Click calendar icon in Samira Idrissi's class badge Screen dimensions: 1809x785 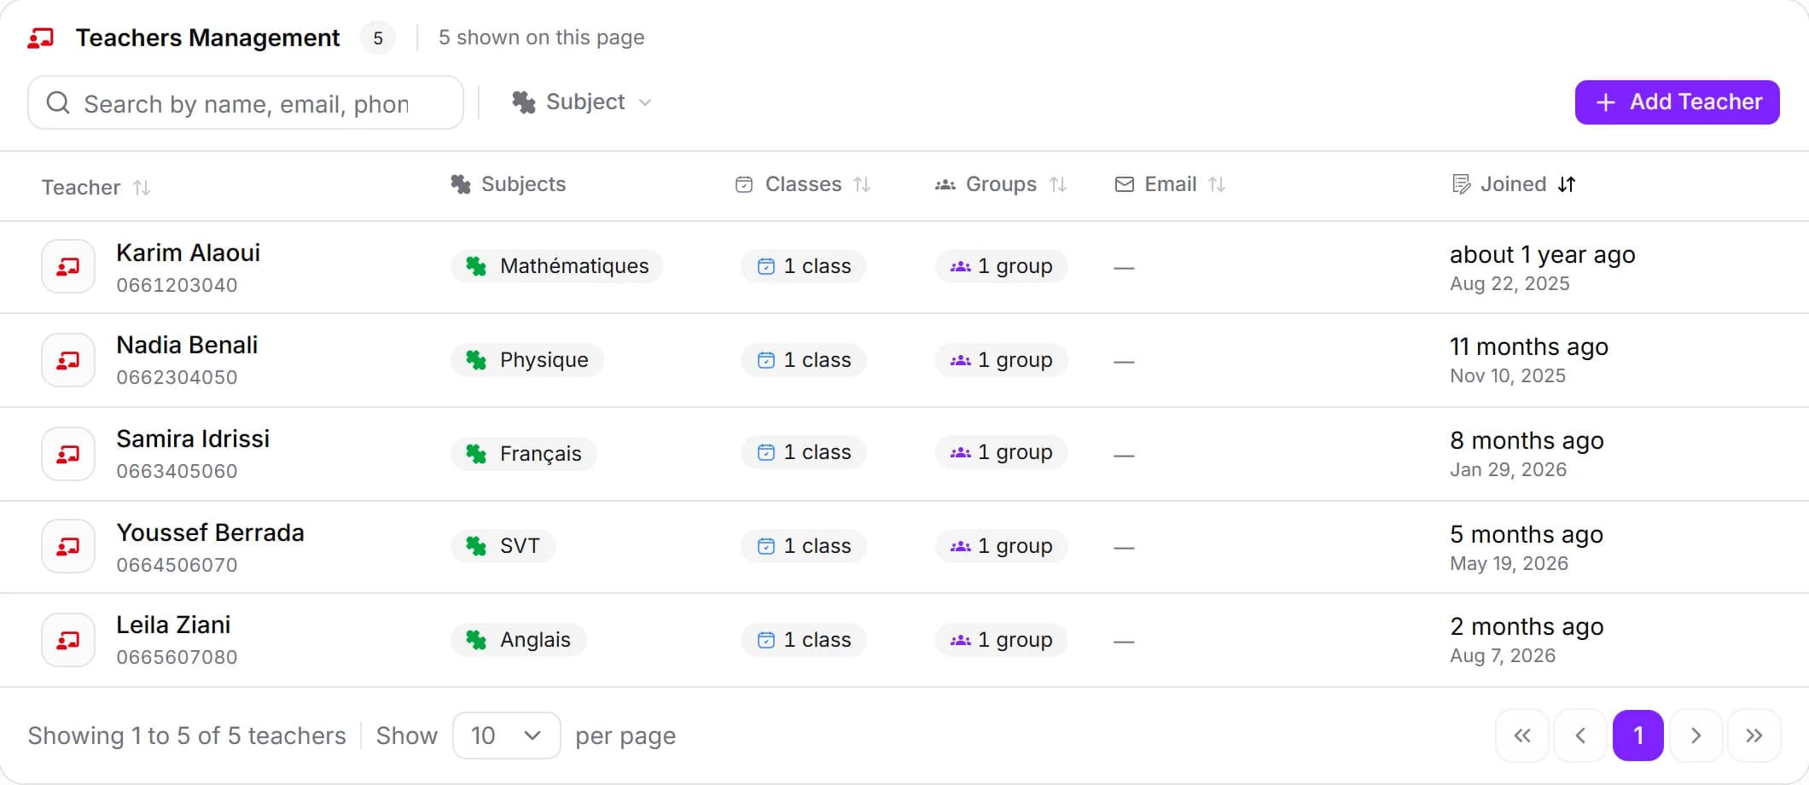tap(766, 452)
